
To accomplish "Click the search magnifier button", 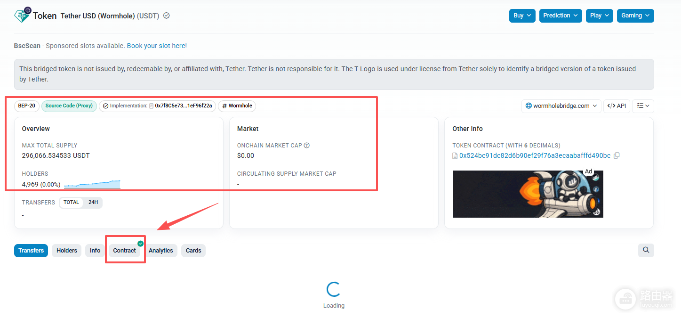I will pos(646,250).
